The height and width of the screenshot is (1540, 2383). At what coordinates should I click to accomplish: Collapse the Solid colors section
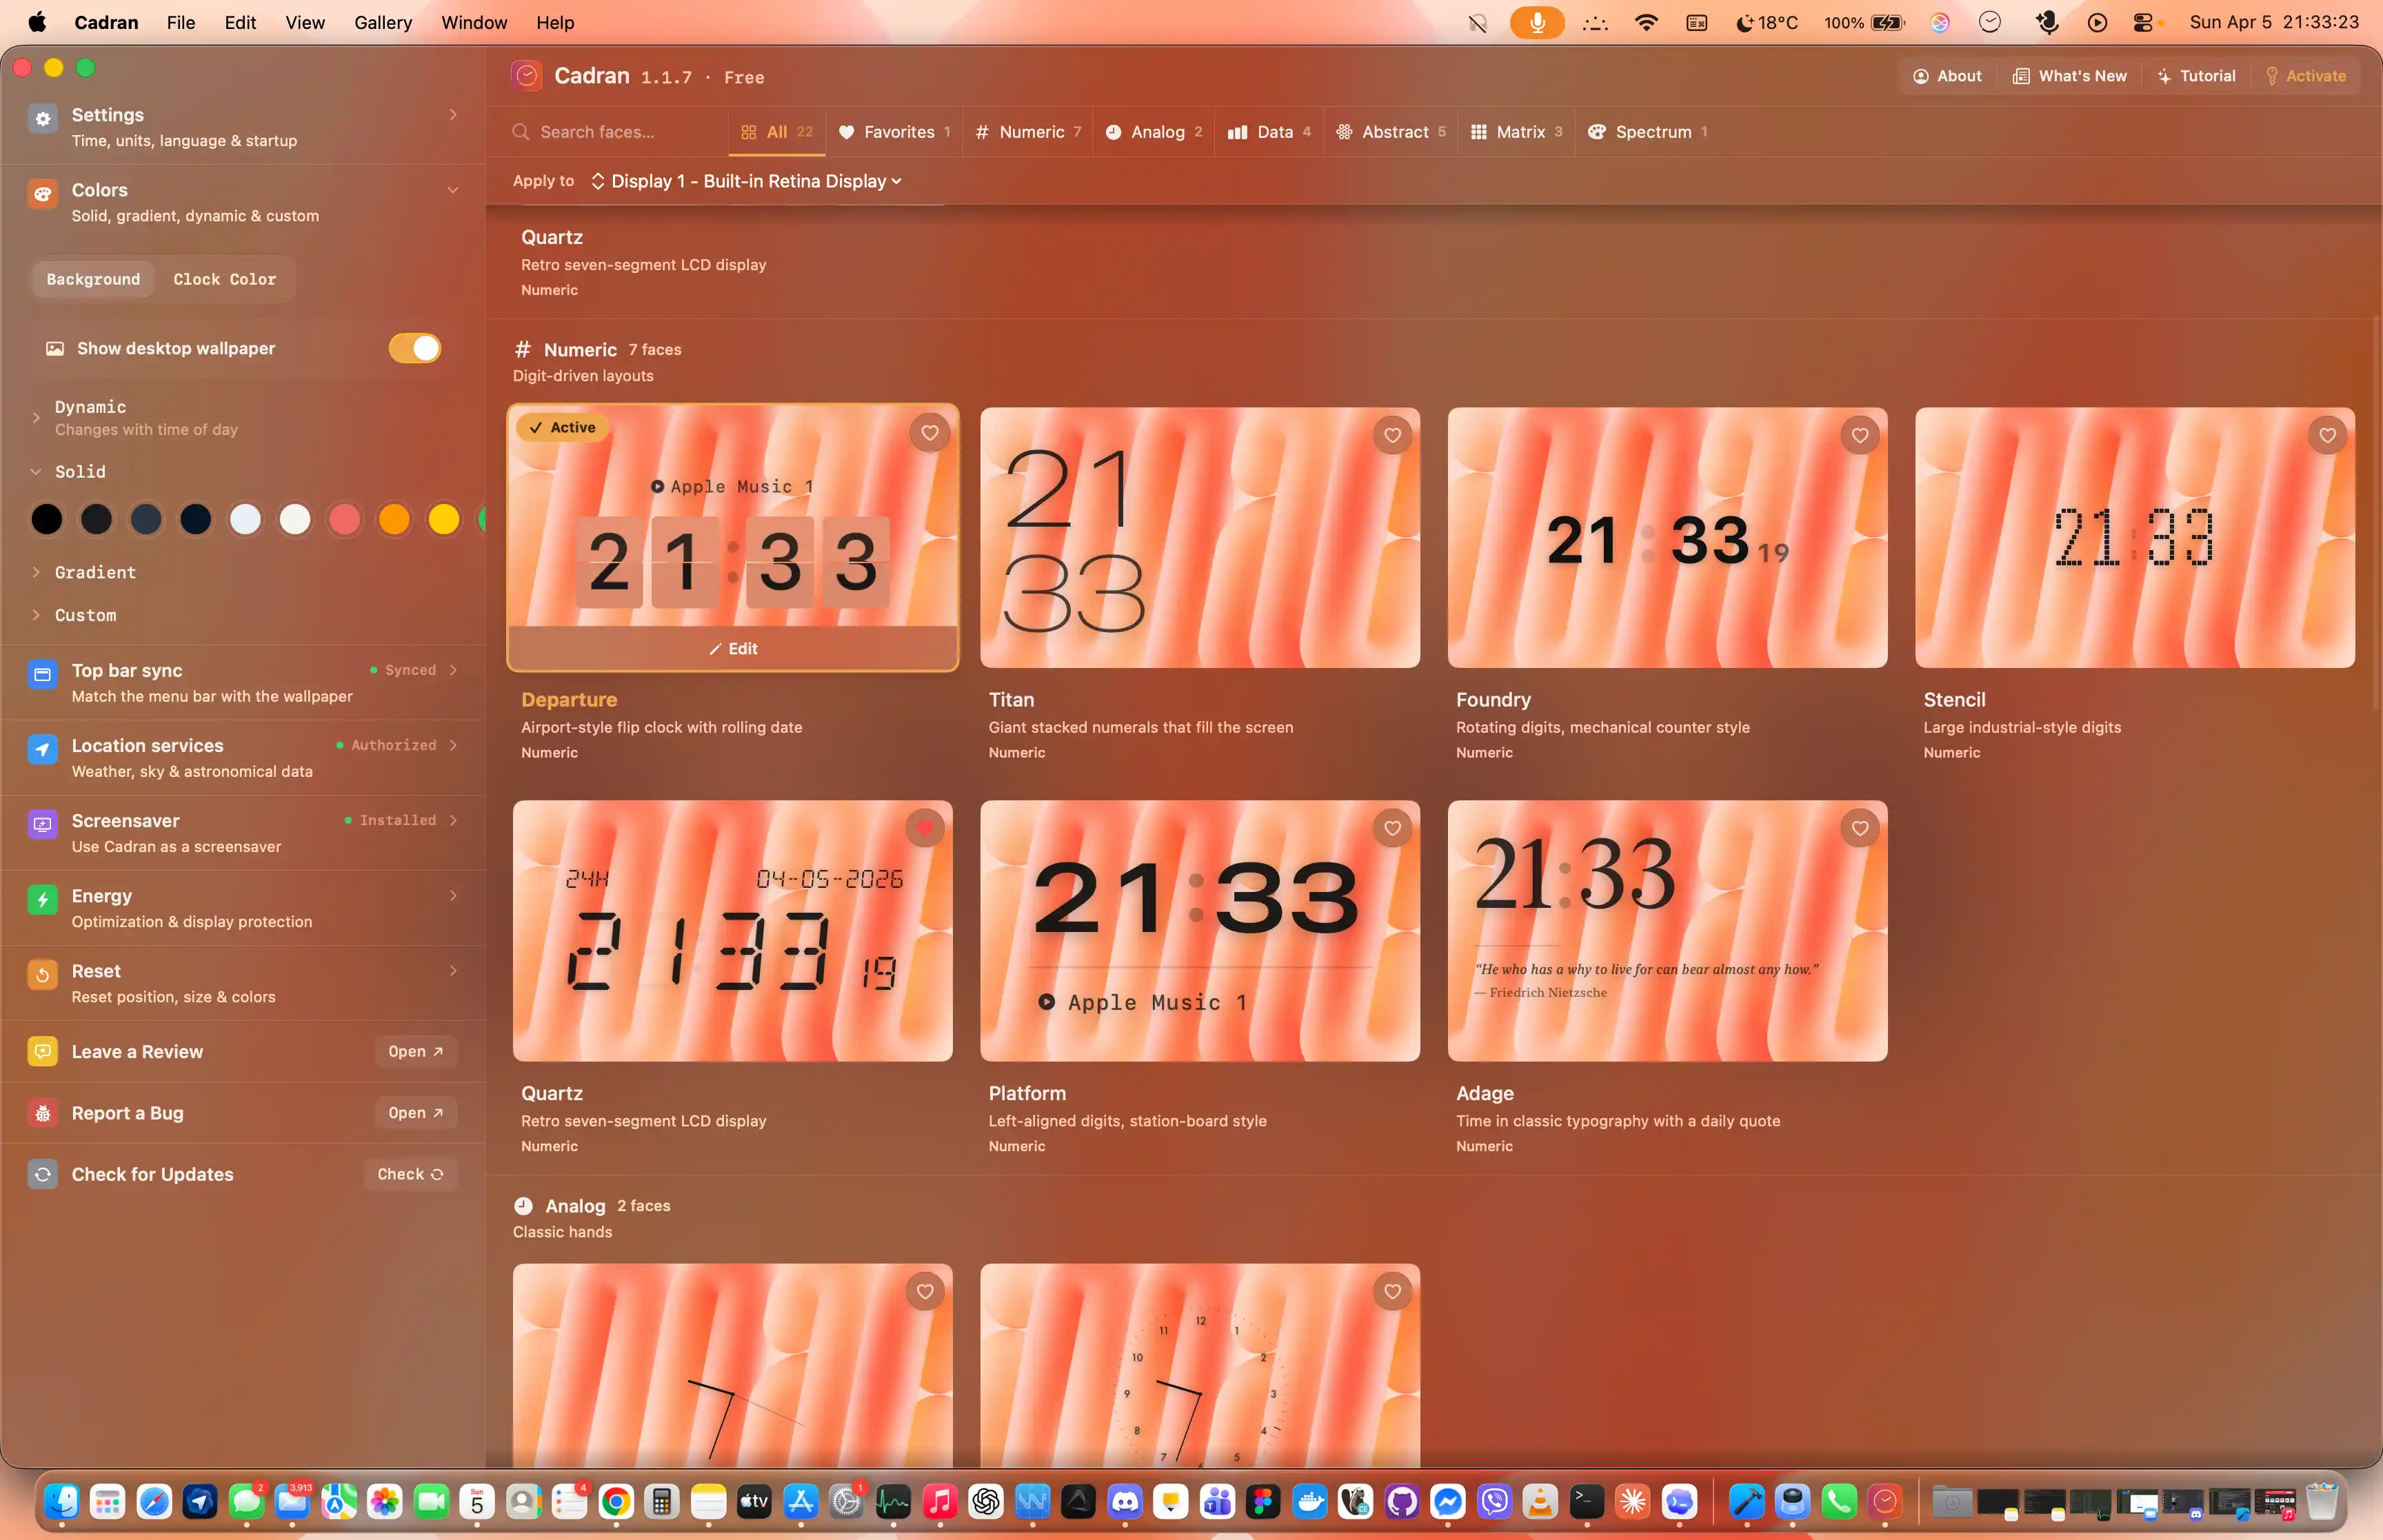[x=79, y=471]
